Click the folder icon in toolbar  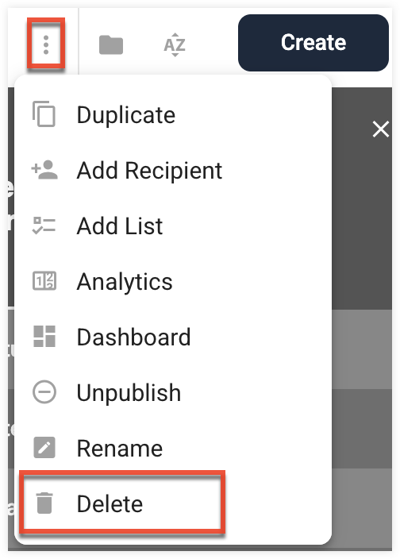tap(111, 45)
